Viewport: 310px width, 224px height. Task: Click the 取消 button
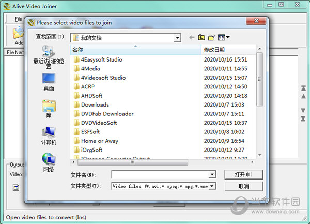(x=243, y=186)
